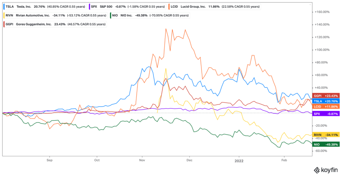The height and width of the screenshot is (176, 342).
Task: Open the GGPI Gores Guggenheim legend entry
Action: pos(55,24)
